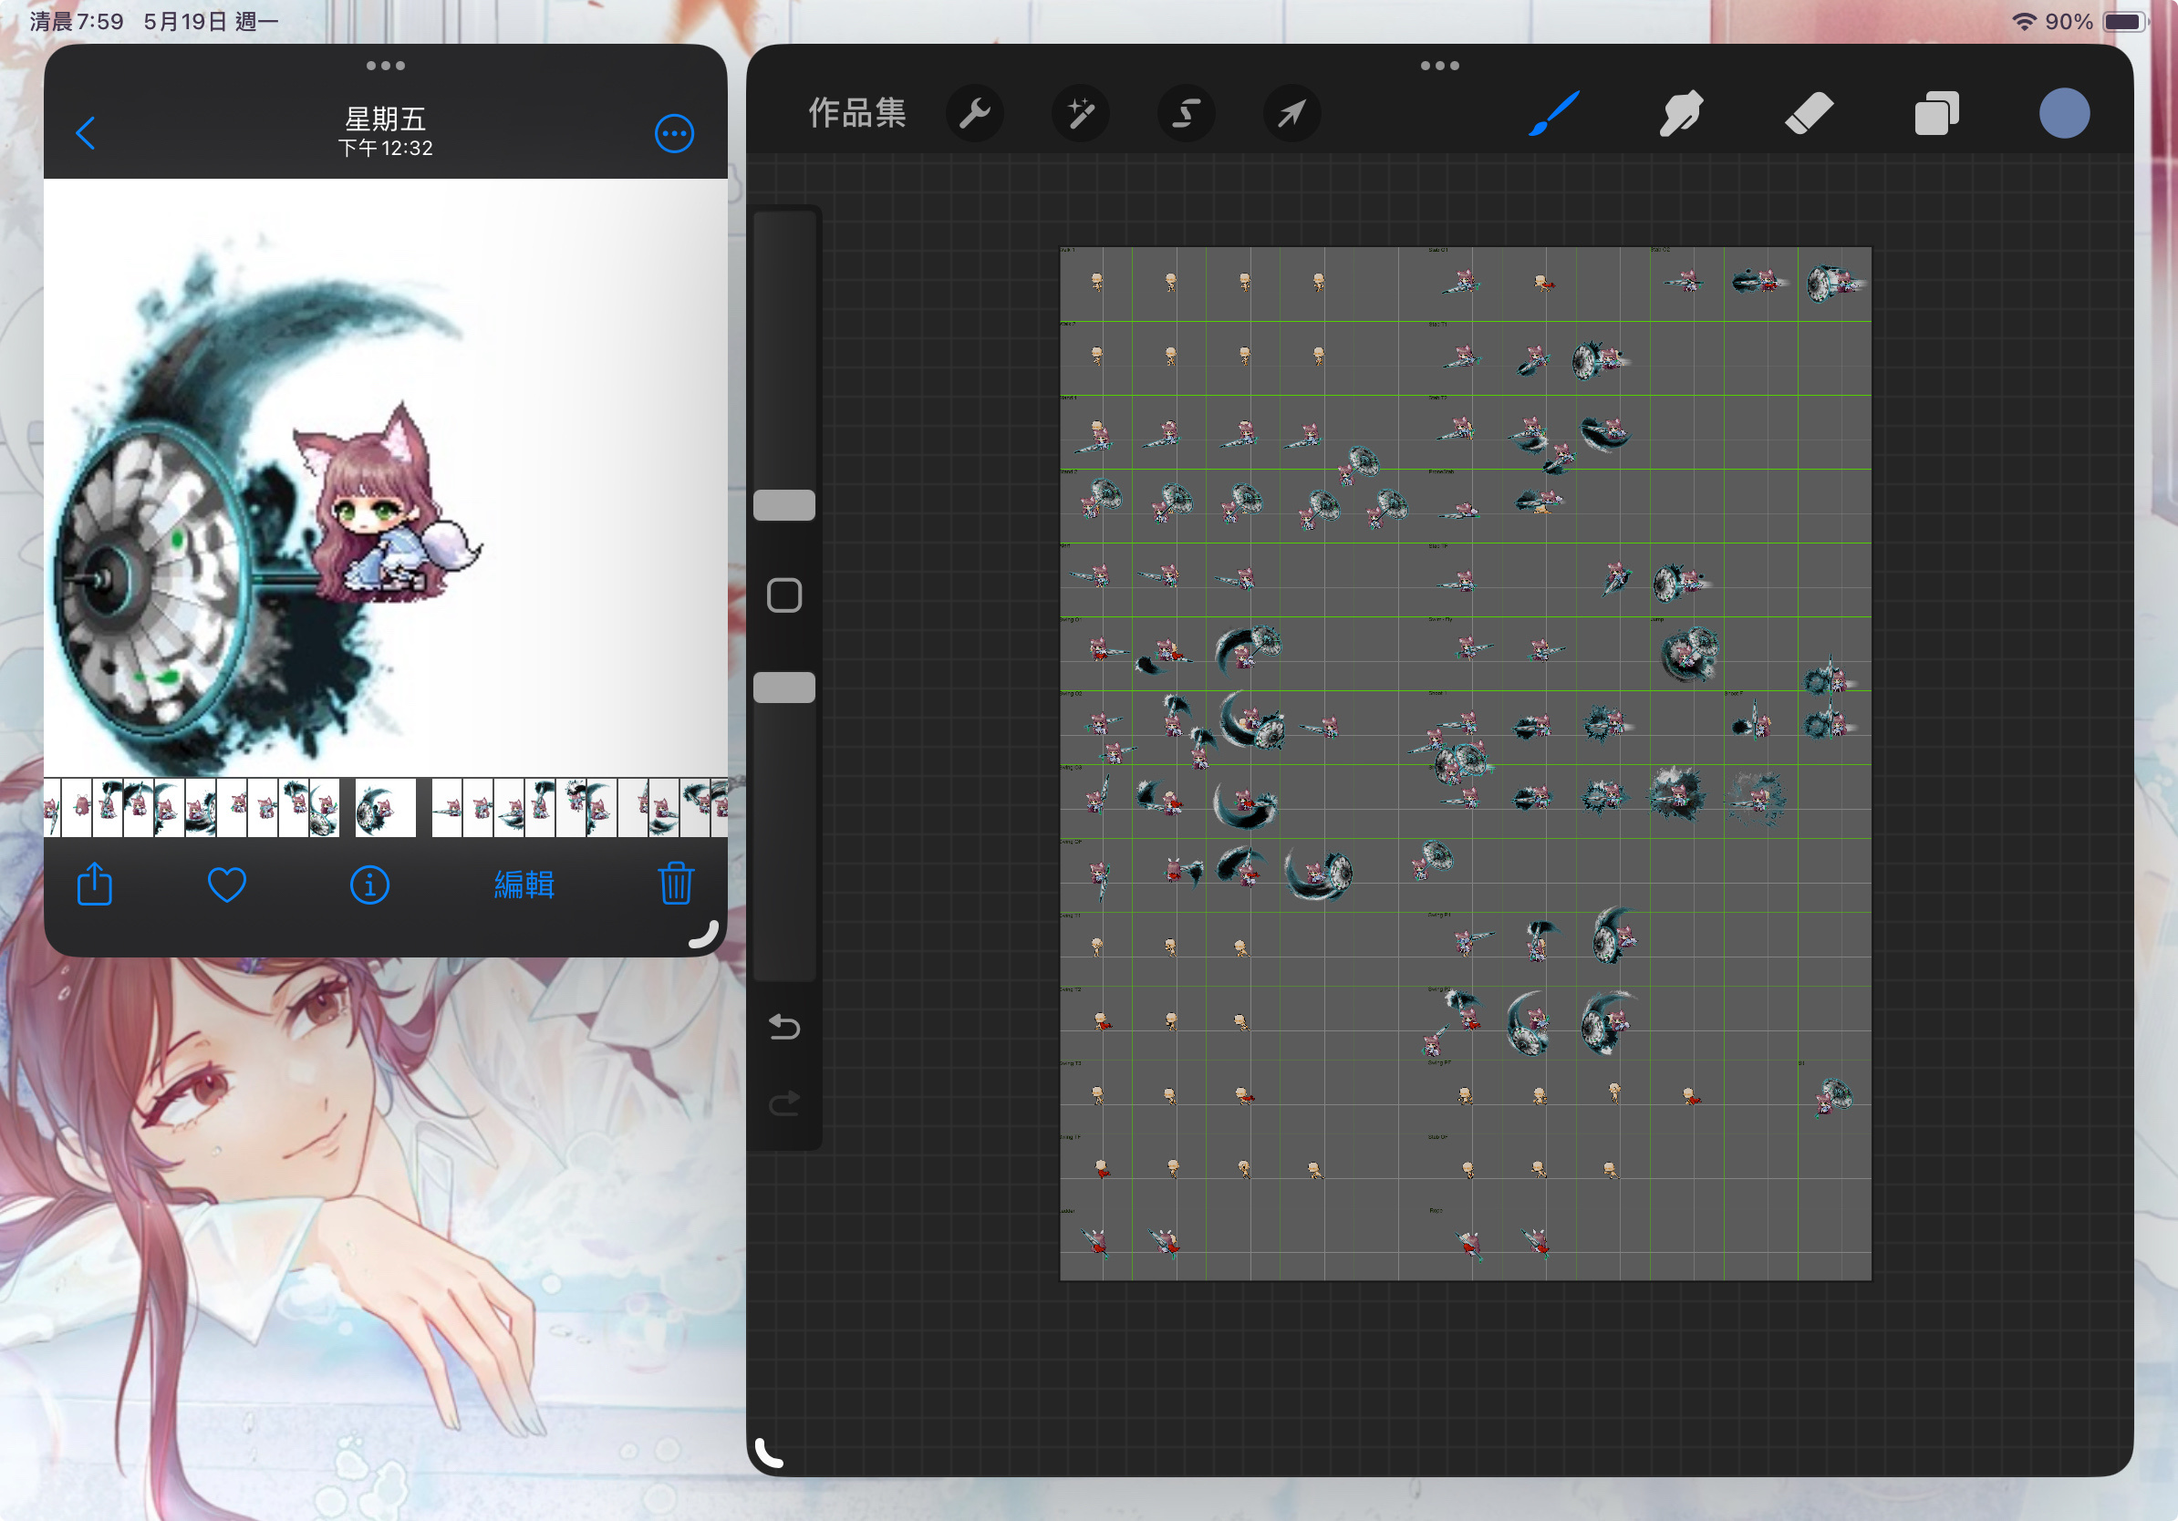Tap the battery indicator
2178x1521 pixels.
tap(2124, 21)
